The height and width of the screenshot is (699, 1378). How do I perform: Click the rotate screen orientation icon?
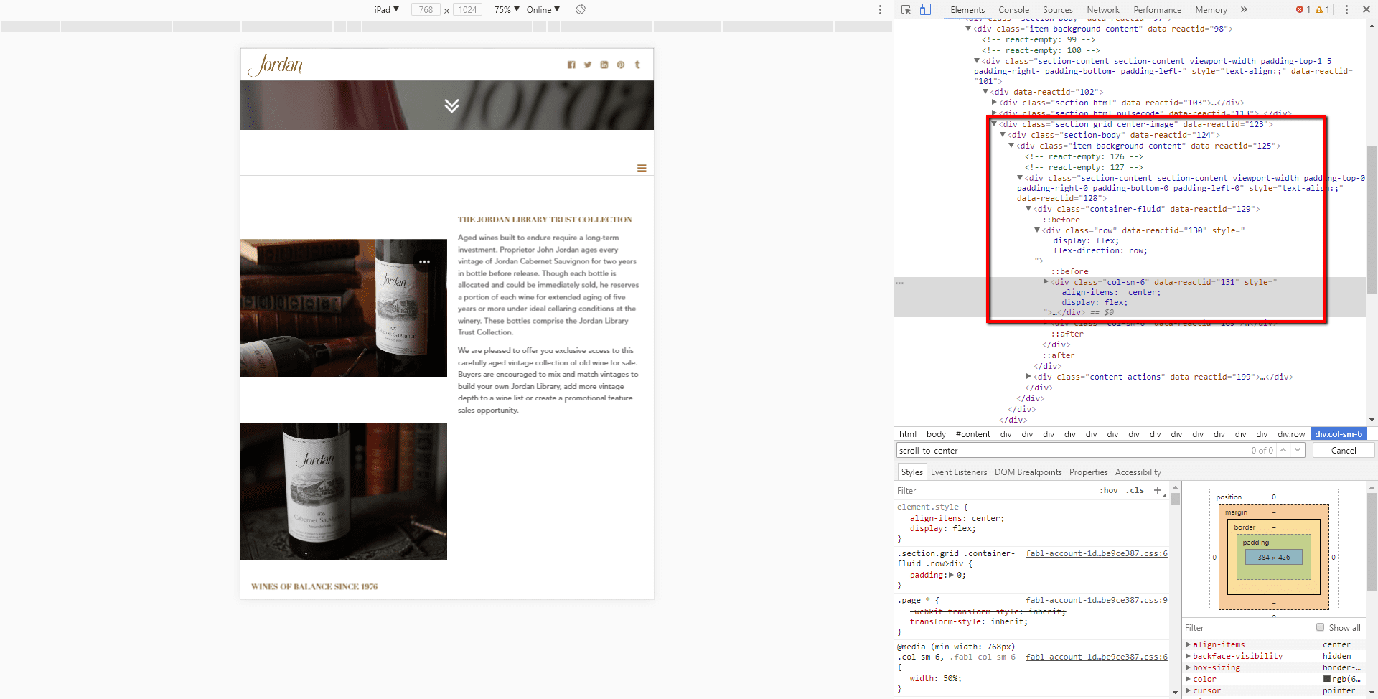pos(581,9)
